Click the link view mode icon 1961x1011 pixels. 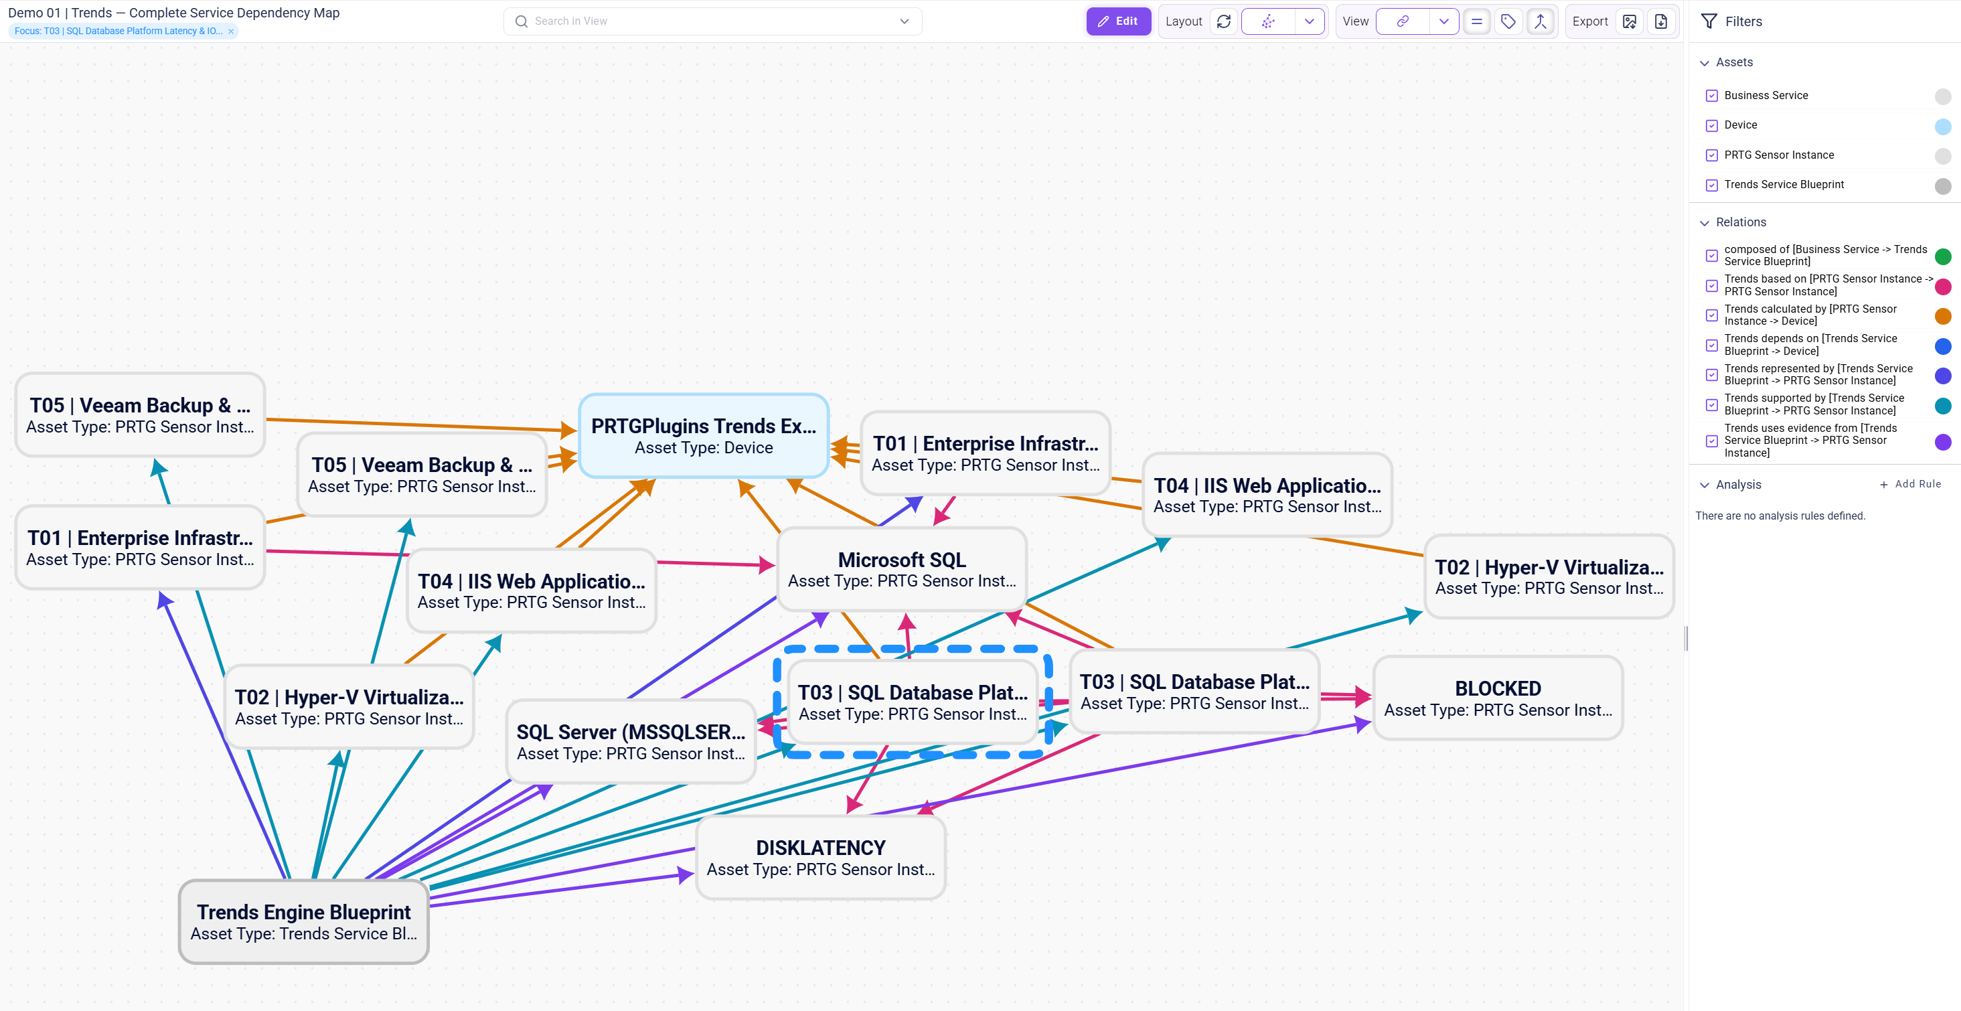click(1402, 21)
